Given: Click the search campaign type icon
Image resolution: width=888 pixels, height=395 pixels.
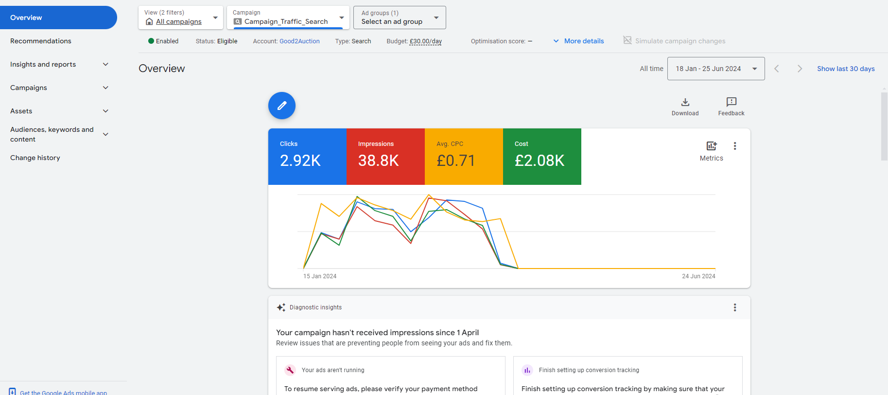Looking at the screenshot, I should point(238,21).
